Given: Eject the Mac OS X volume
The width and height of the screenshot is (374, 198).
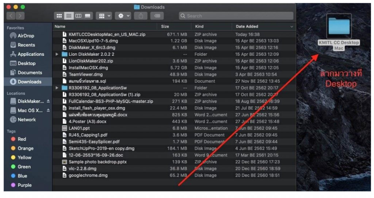Looking at the screenshot, I should pos(48,110).
